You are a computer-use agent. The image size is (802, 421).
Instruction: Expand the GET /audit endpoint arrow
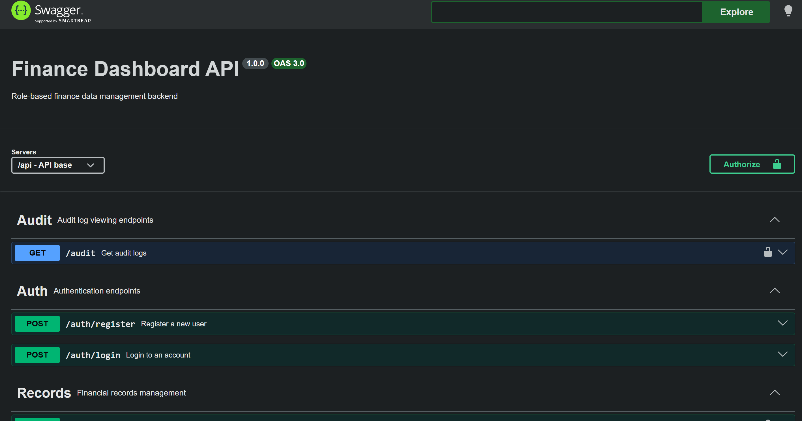[782, 252]
